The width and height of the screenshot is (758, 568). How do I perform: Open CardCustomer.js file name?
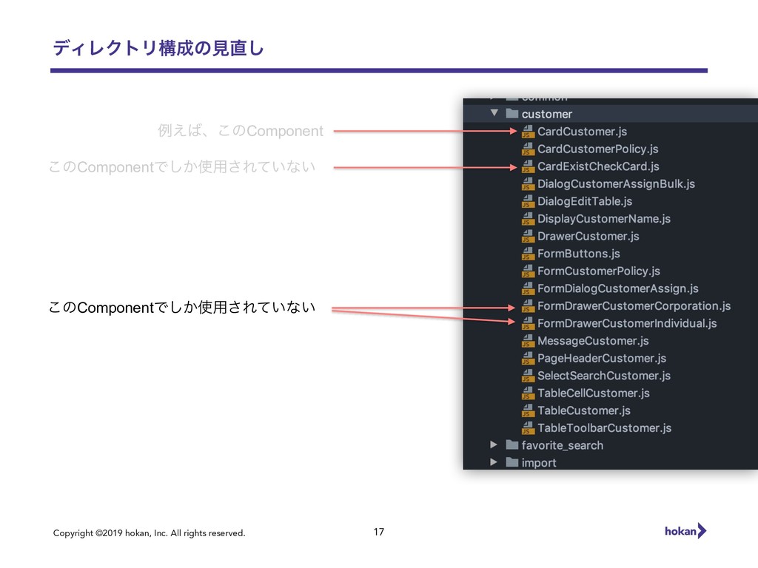pyautogui.click(x=582, y=132)
